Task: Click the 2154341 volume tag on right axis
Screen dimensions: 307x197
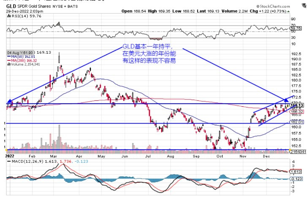Action: point(298,151)
